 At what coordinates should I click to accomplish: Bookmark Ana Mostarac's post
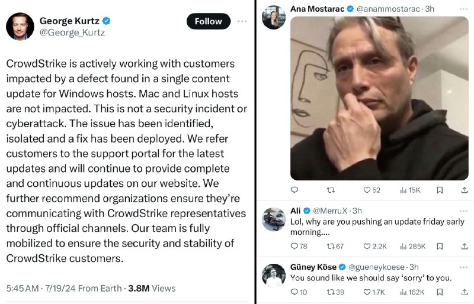pyautogui.click(x=440, y=190)
